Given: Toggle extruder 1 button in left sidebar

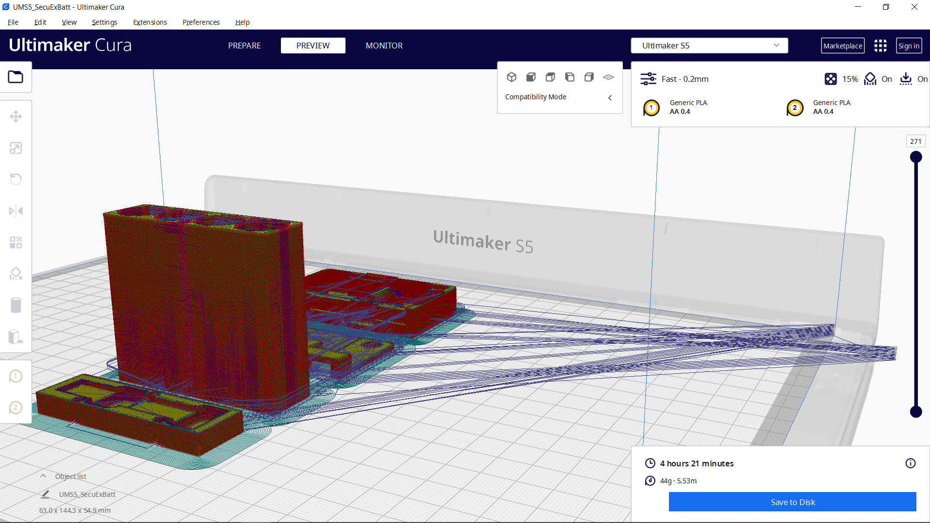Looking at the screenshot, I should (15, 376).
